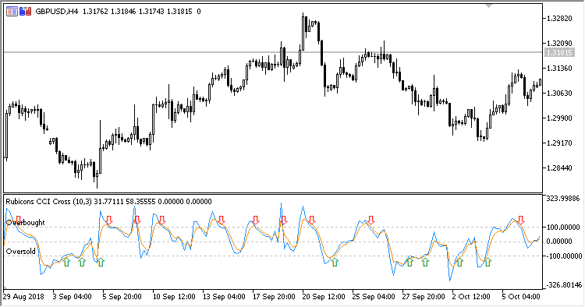The image size is (585, 307).
Task: Click the lone green arrow near 20 Sep 12:00
Action: (335, 263)
